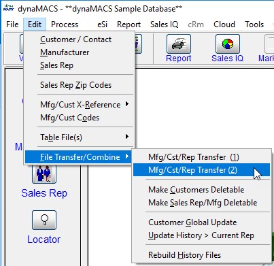
Task: Select Make Customers Deletable
Action: click(x=201, y=190)
